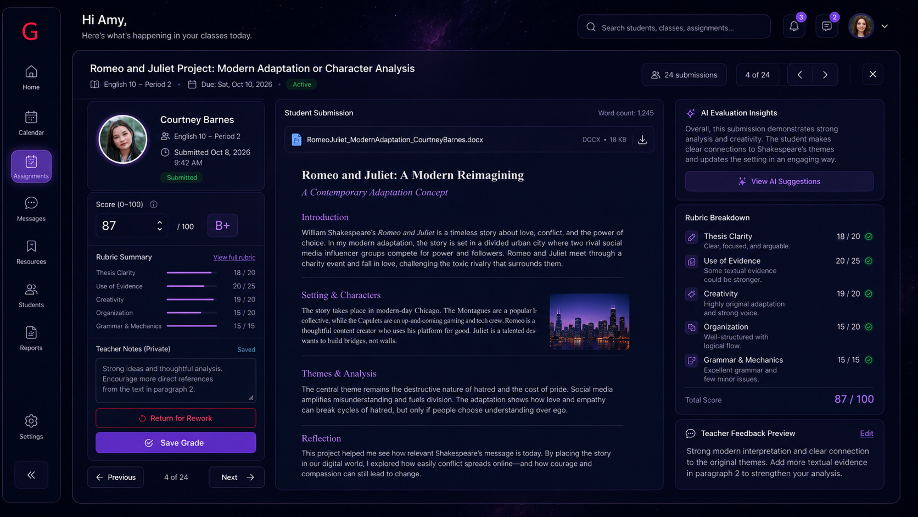Open the chat messages icon in the header

point(827,26)
